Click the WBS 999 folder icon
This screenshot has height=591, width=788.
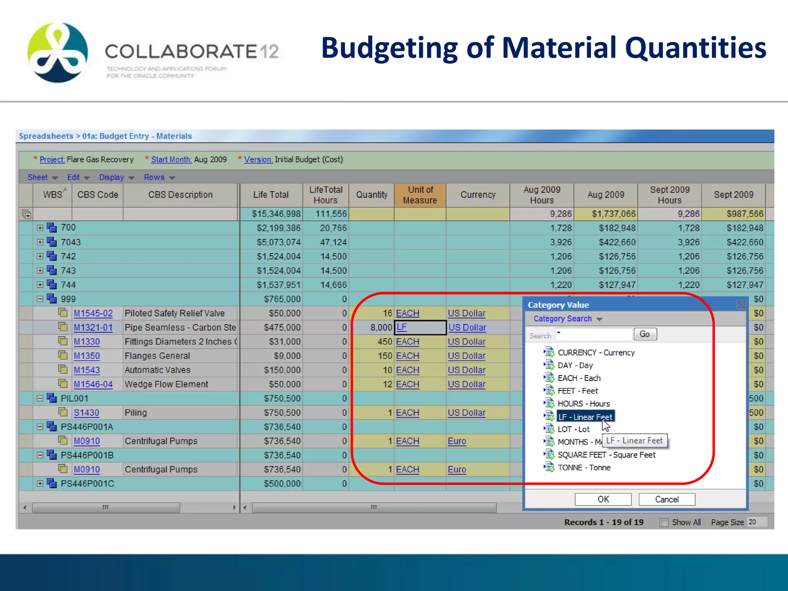coord(52,299)
